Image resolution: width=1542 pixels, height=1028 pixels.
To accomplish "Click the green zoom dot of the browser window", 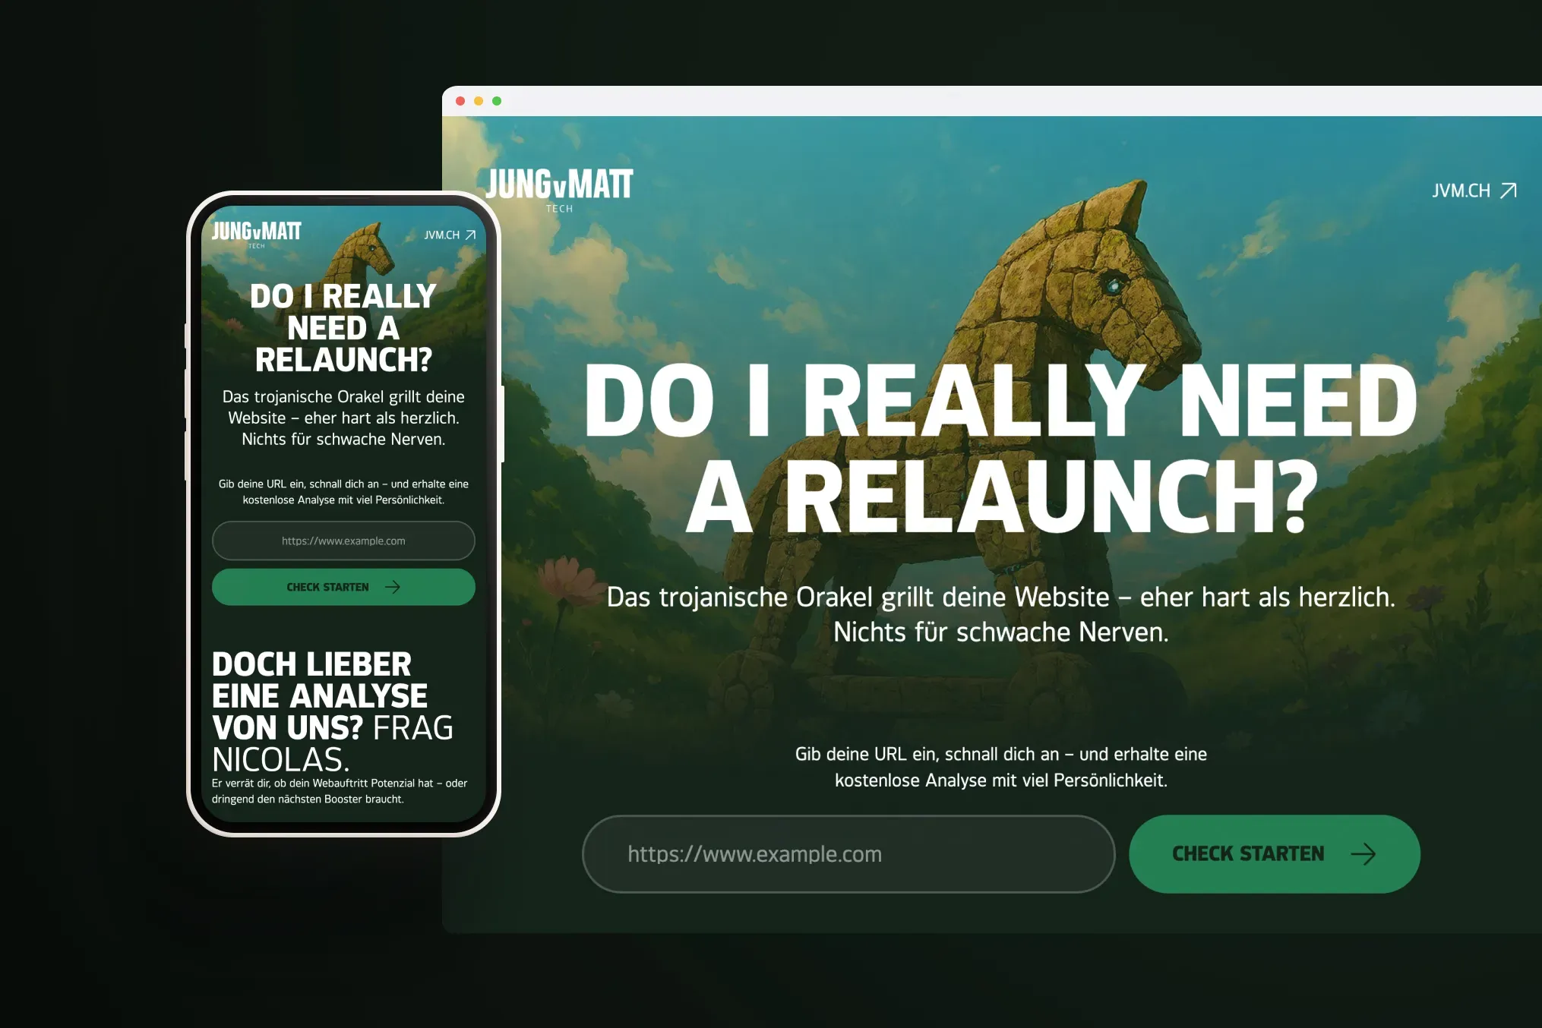I will (x=496, y=99).
